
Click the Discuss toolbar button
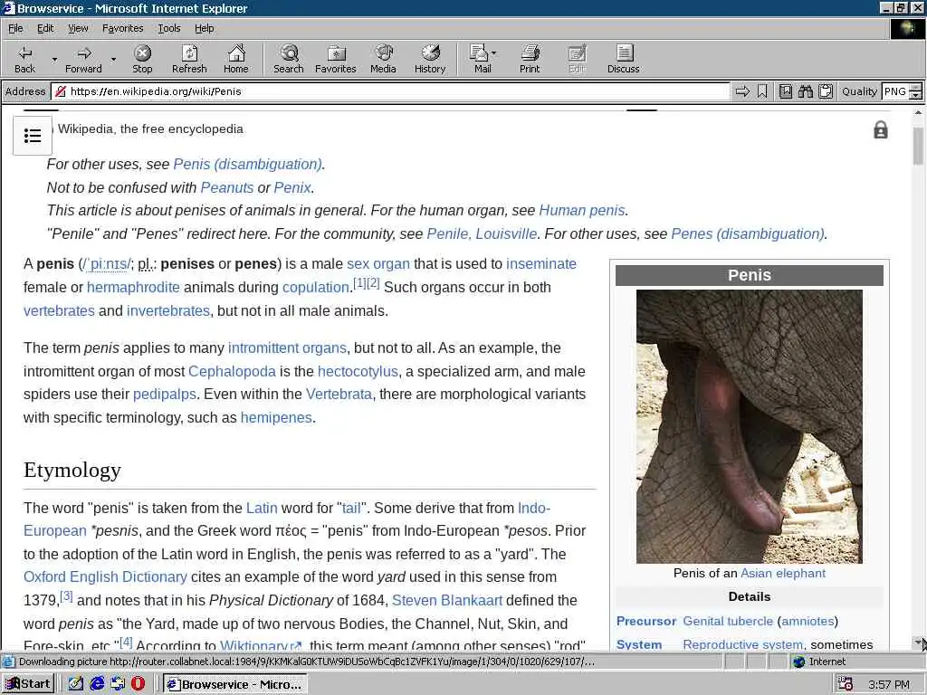click(x=623, y=59)
